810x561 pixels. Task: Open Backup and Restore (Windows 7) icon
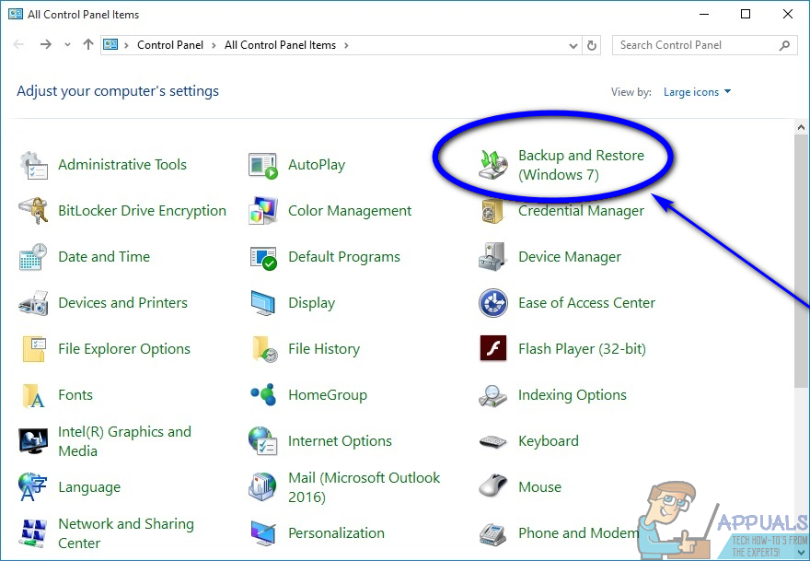coord(493,165)
